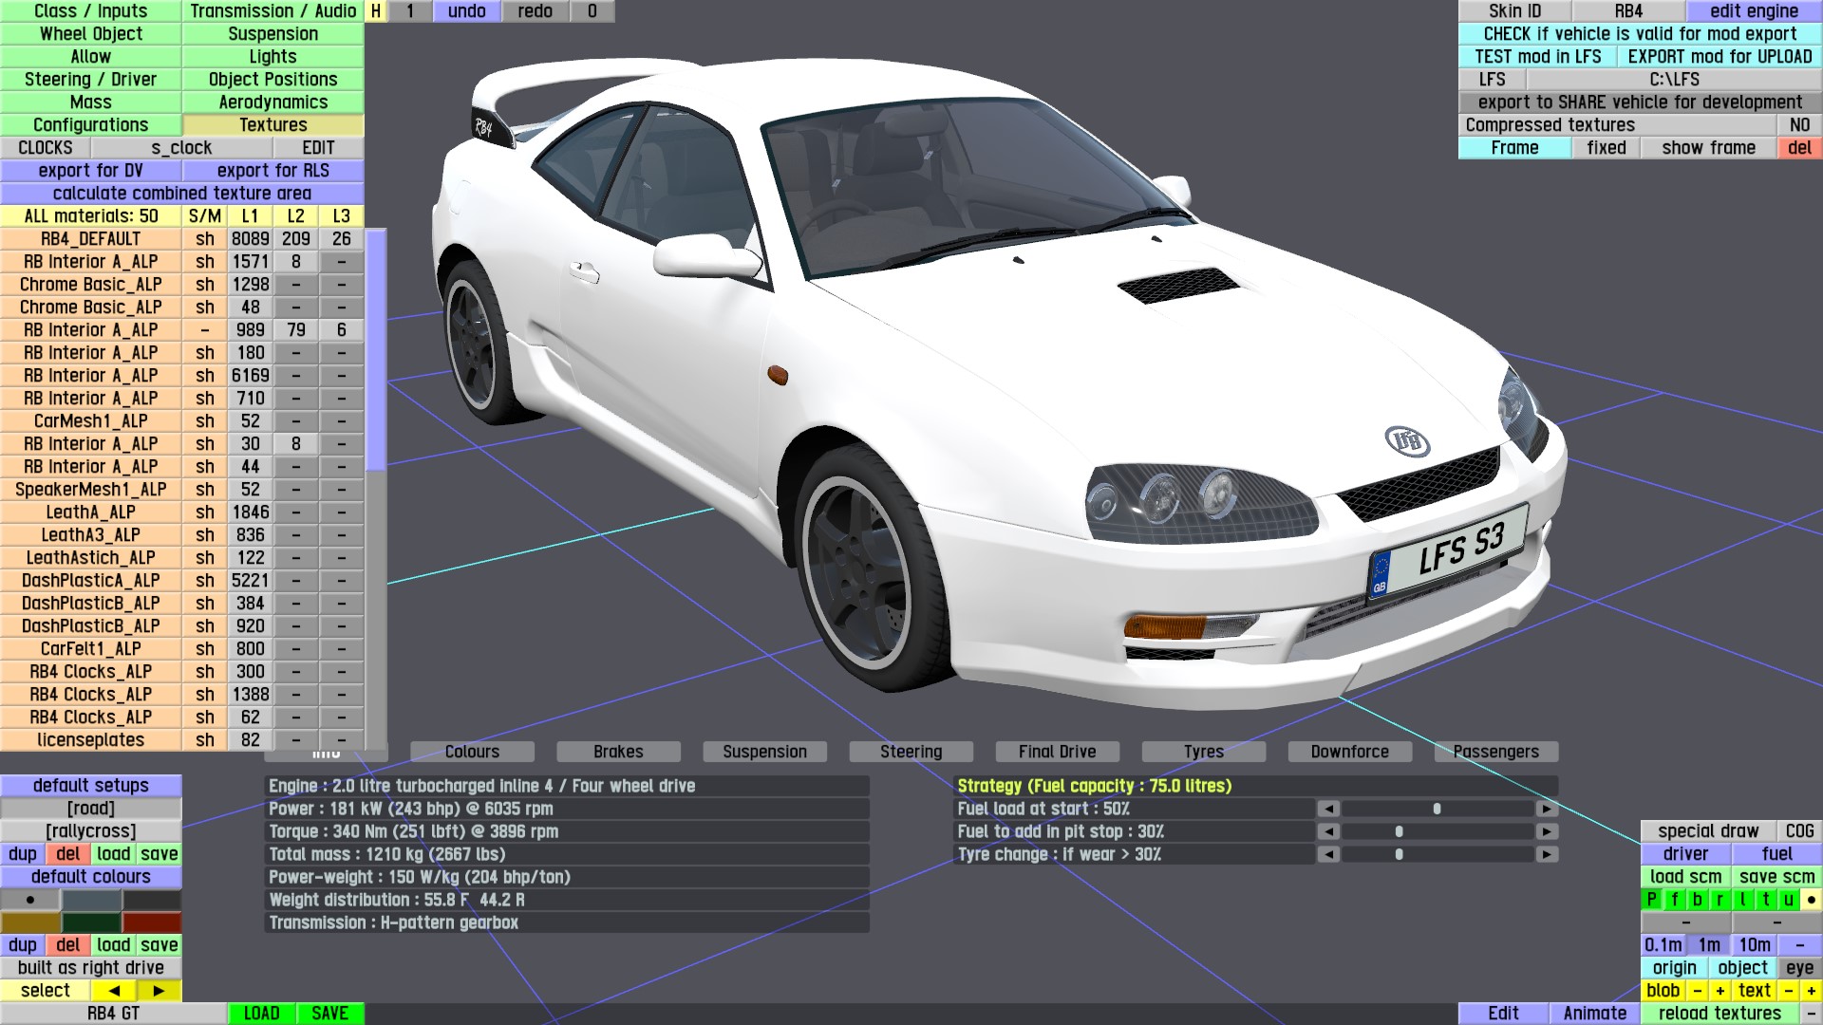Screen dimensions: 1823x1025
Task: Click the left arrow next to select
Action: [114, 991]
